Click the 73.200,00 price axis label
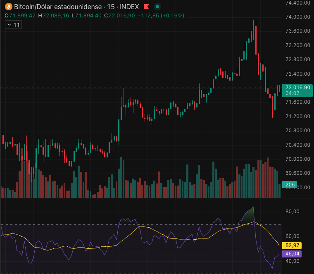Image resolution: width=314 pixels, height=274 pixels. pyautogui.click(x=297, y=45)
